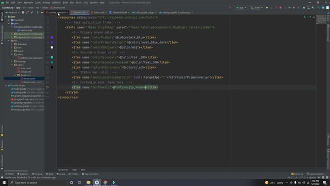The image size is (330, 186).
Task: Expand the mipmap folder
Action: point(12,61)
